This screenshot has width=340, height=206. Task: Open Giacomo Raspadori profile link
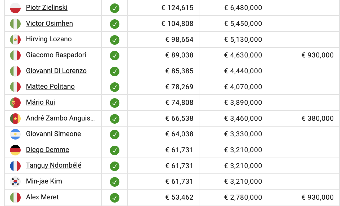click(x=56, y=55)
